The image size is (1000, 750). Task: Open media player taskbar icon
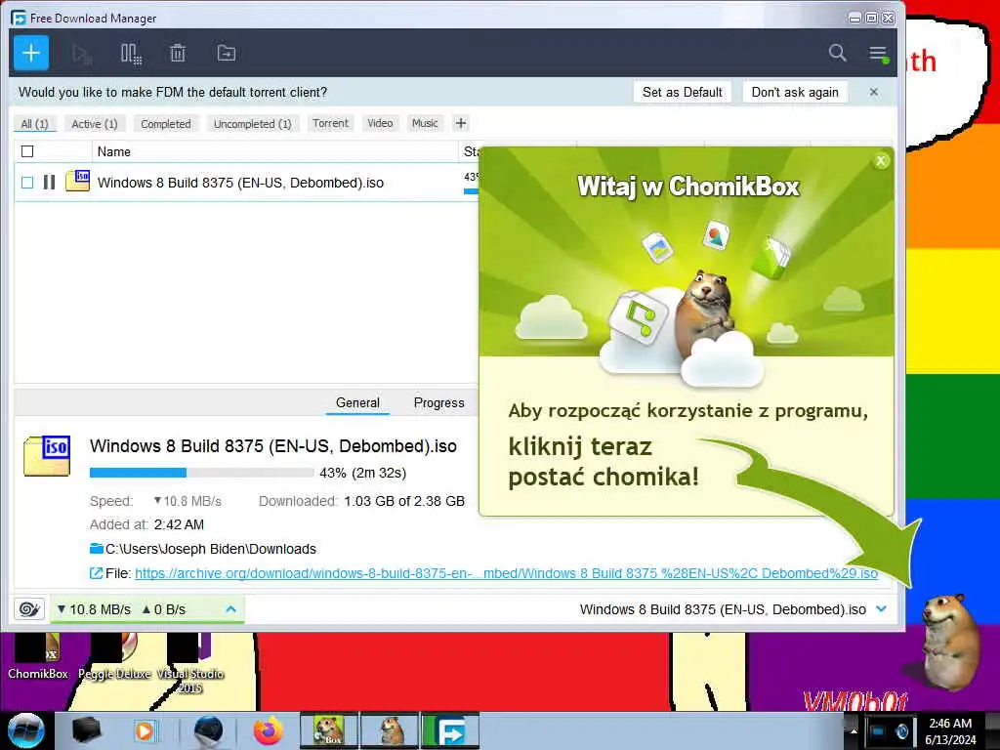click(x=145, y=730)
